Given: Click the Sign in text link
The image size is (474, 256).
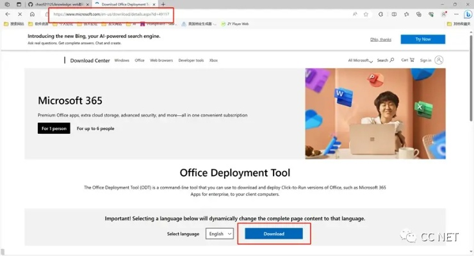Looking at the screenshot, I should 425,60.
